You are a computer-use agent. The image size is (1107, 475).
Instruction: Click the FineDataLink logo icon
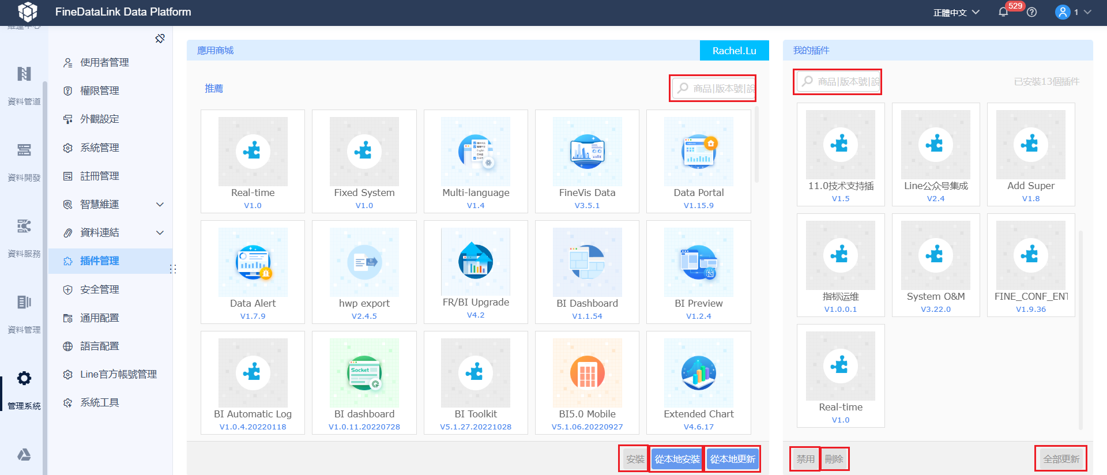pyautogui.click(x=27, y=12)
